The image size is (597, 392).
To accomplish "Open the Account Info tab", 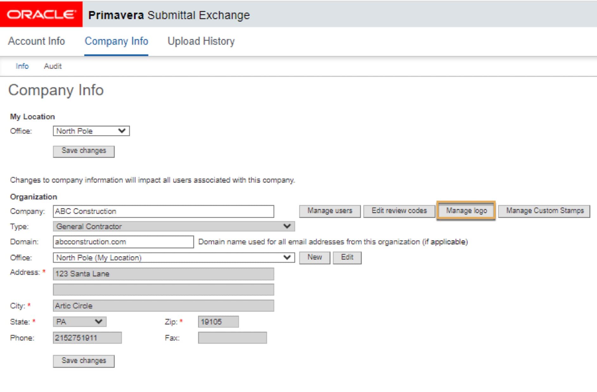I will [36, 41].
